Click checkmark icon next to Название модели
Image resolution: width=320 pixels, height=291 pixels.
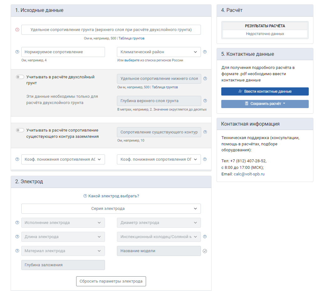[x=205, y=251]
